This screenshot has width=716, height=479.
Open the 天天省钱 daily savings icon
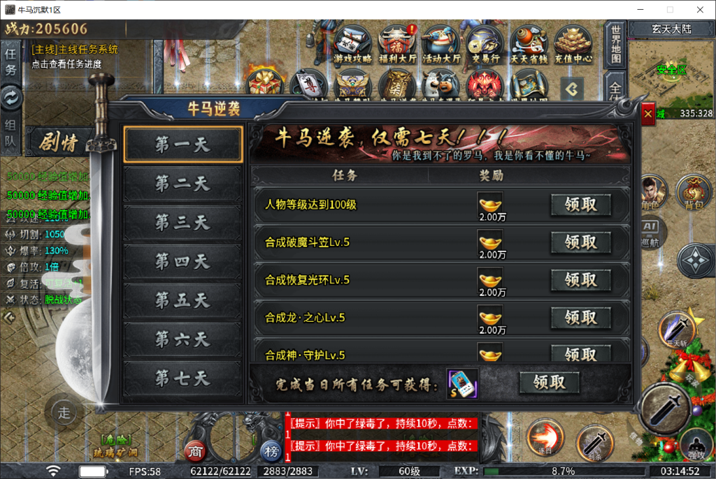tap(529, 44)
